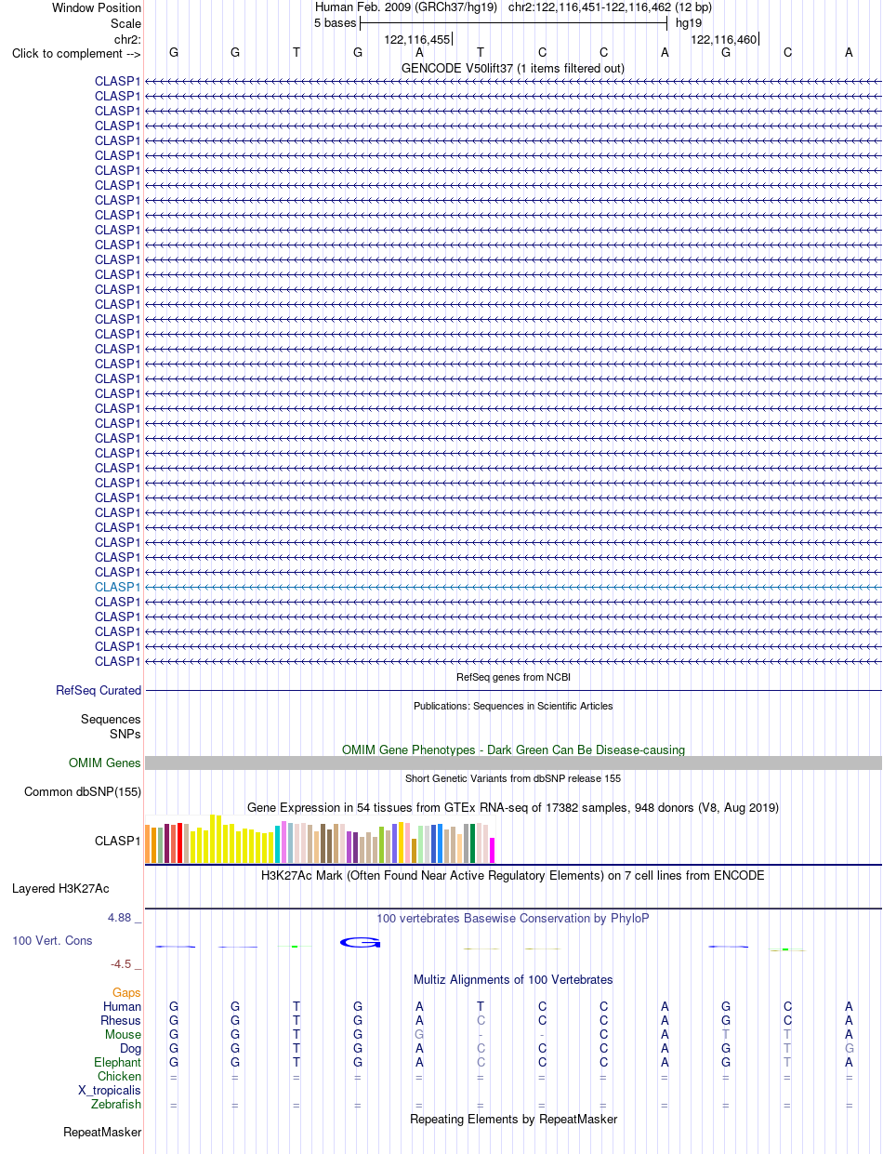Open the GENCODE V50lift37 track title
The image size is (883, 1154).
513,68
